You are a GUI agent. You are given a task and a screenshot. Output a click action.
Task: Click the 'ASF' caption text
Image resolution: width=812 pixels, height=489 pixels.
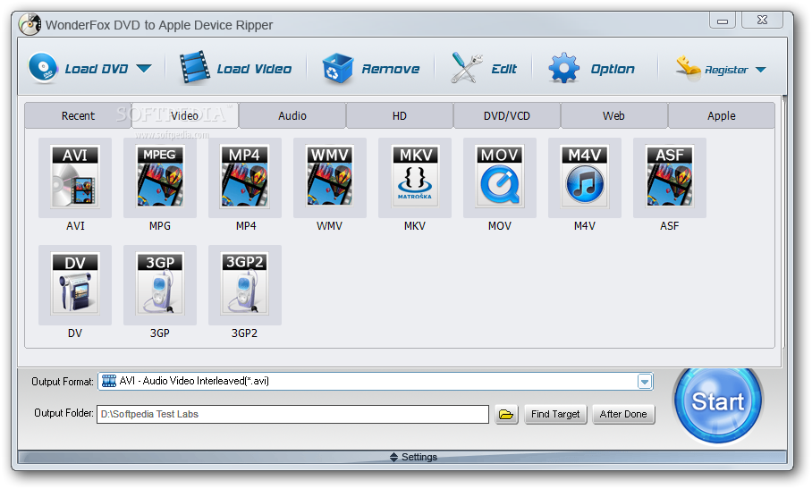click(670, 225)
